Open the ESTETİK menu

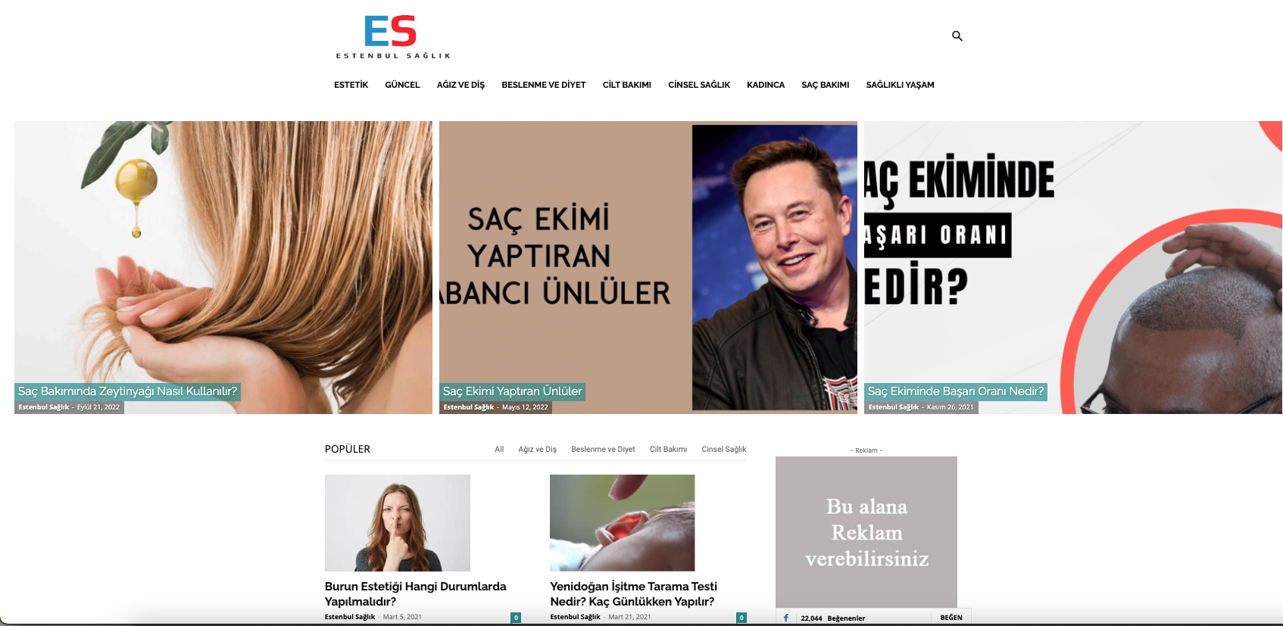pos(351,85)
